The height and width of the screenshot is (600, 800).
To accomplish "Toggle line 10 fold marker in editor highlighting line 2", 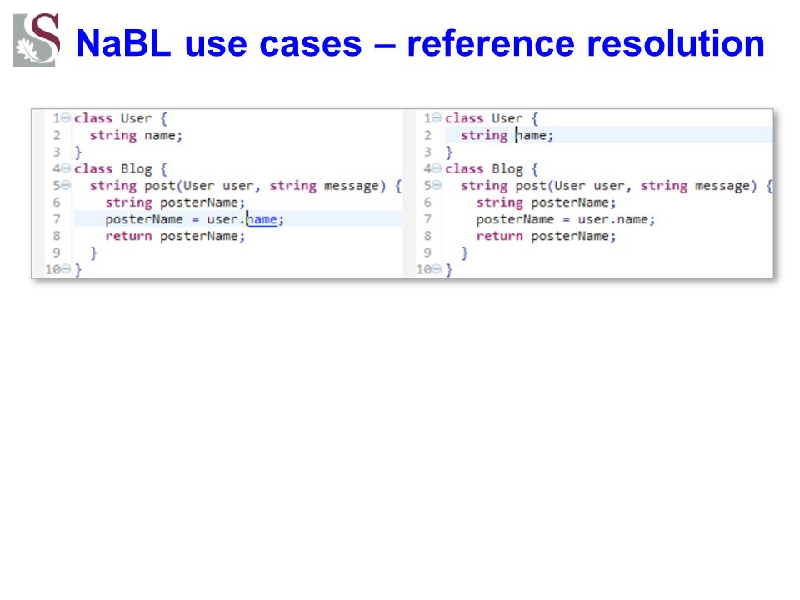I will point(437,269).
